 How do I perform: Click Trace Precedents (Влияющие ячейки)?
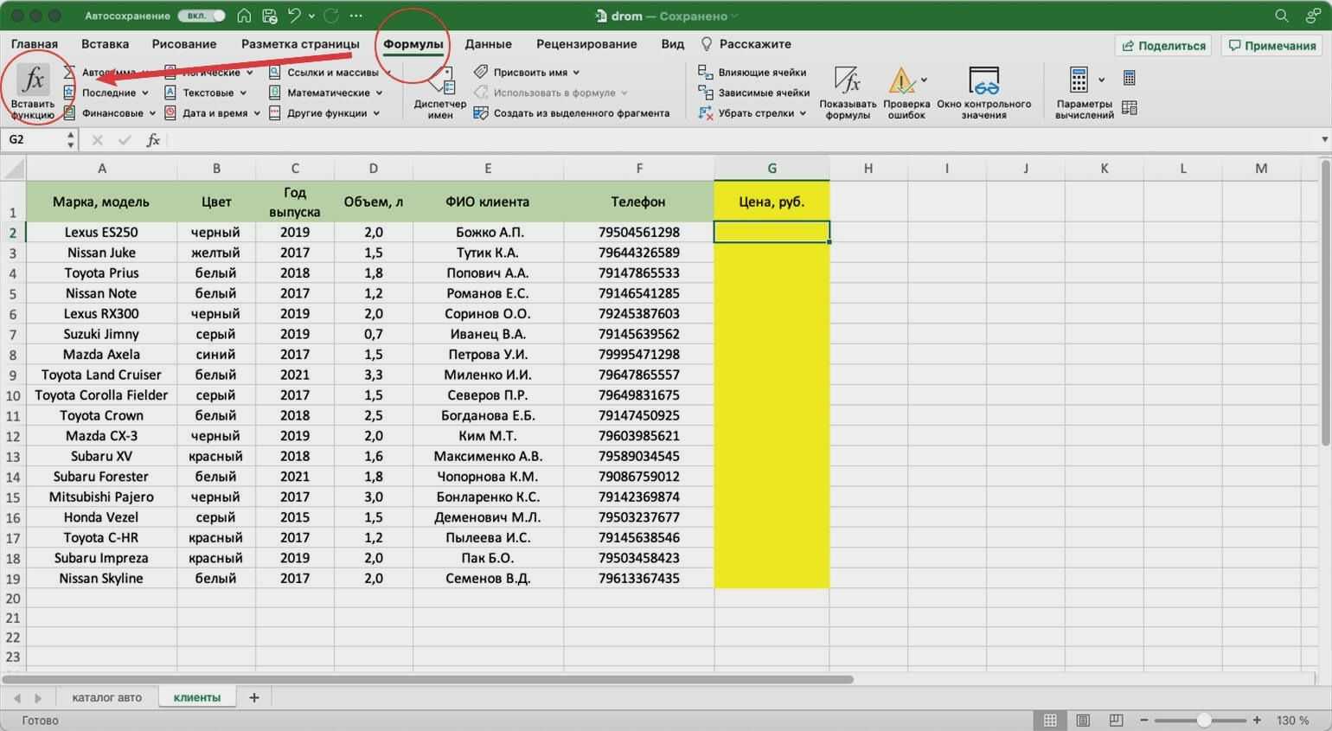click(752, 73)
